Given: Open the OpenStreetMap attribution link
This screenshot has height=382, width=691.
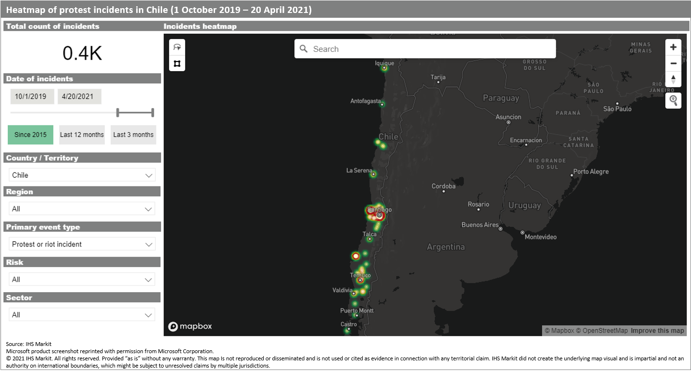Looking at the screenshot, I should coord(601,331).
